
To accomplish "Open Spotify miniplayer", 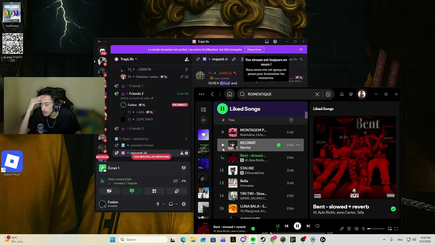I will (389, 229).
